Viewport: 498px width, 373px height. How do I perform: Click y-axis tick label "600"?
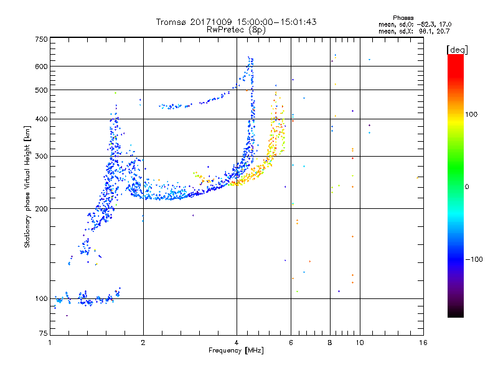(x=42, y=67)
